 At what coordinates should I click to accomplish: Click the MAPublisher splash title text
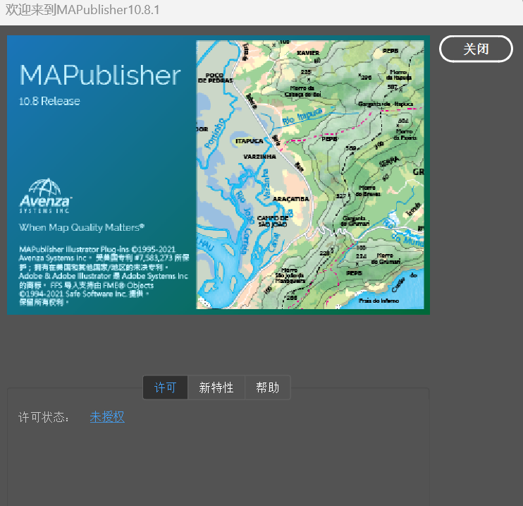click(100, 75)
